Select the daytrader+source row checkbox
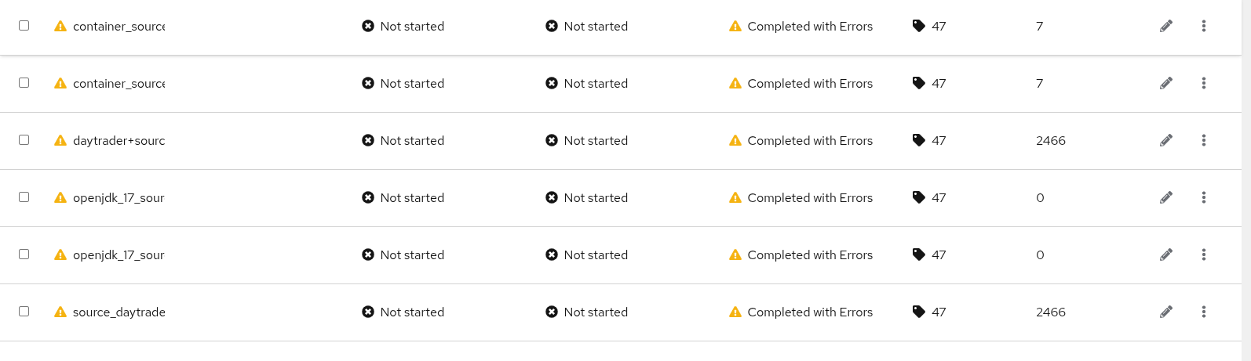This screenshot has width=1251, height=361. tap(24, 139)
